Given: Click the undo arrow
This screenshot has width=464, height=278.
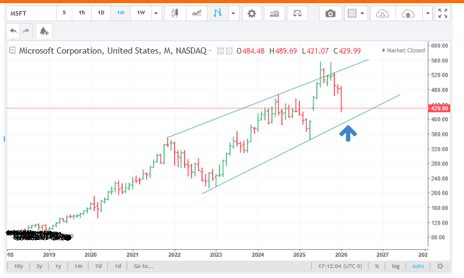Looking at the screenshot, I should point(12,31).
